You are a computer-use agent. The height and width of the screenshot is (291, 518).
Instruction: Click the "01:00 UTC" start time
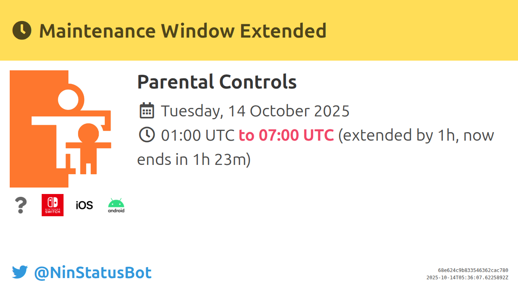pyautogui.click(x=197, y=135)
